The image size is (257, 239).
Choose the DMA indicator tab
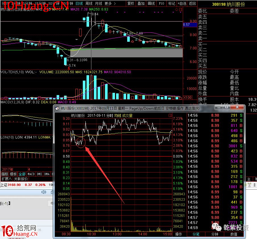tap(47, 174)
